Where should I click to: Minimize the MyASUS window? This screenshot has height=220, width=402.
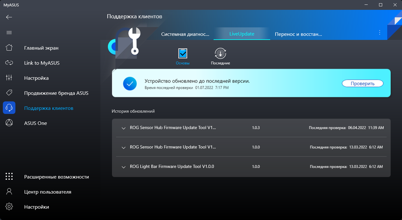[366, 5]
